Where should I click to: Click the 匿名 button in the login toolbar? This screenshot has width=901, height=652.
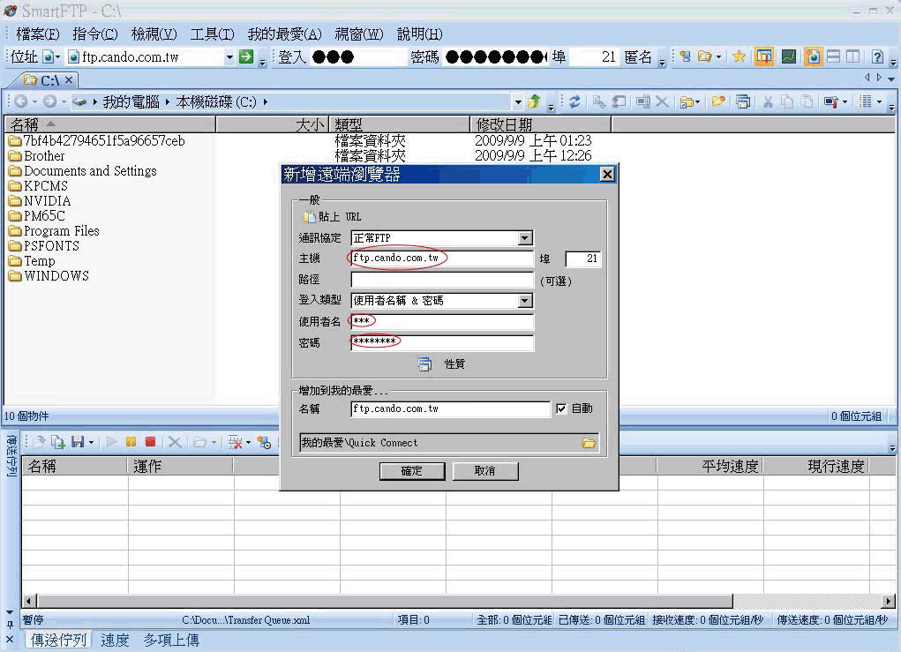point(638,56)
